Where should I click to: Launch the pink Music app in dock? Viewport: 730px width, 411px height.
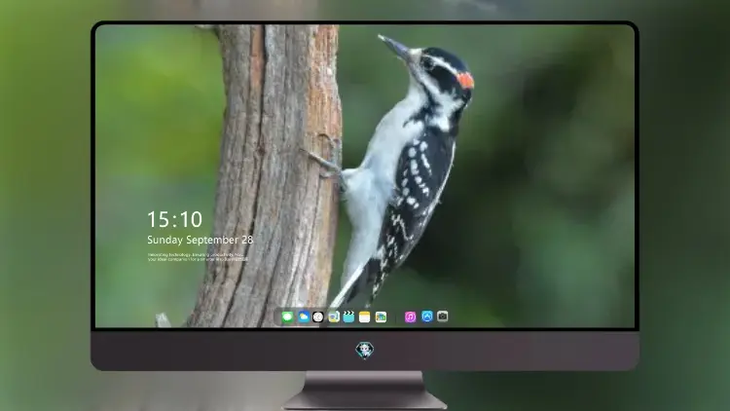410,317
